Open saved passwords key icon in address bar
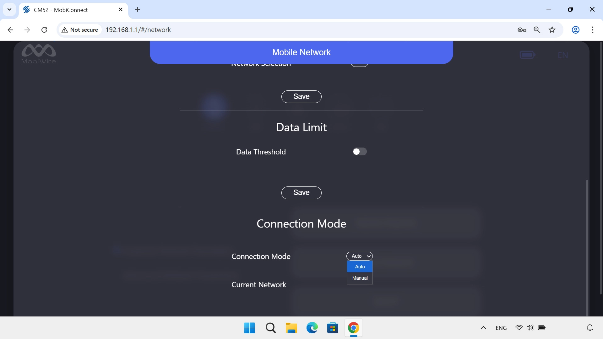The width and height of the screenshot is (603, 339). click(x=522, y=30)
